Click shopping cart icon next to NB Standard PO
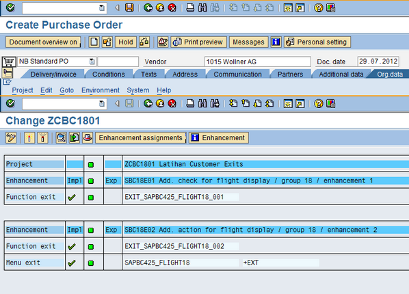Image resolution: width=409 pixels, height=294 pixels. coord(9,62)
